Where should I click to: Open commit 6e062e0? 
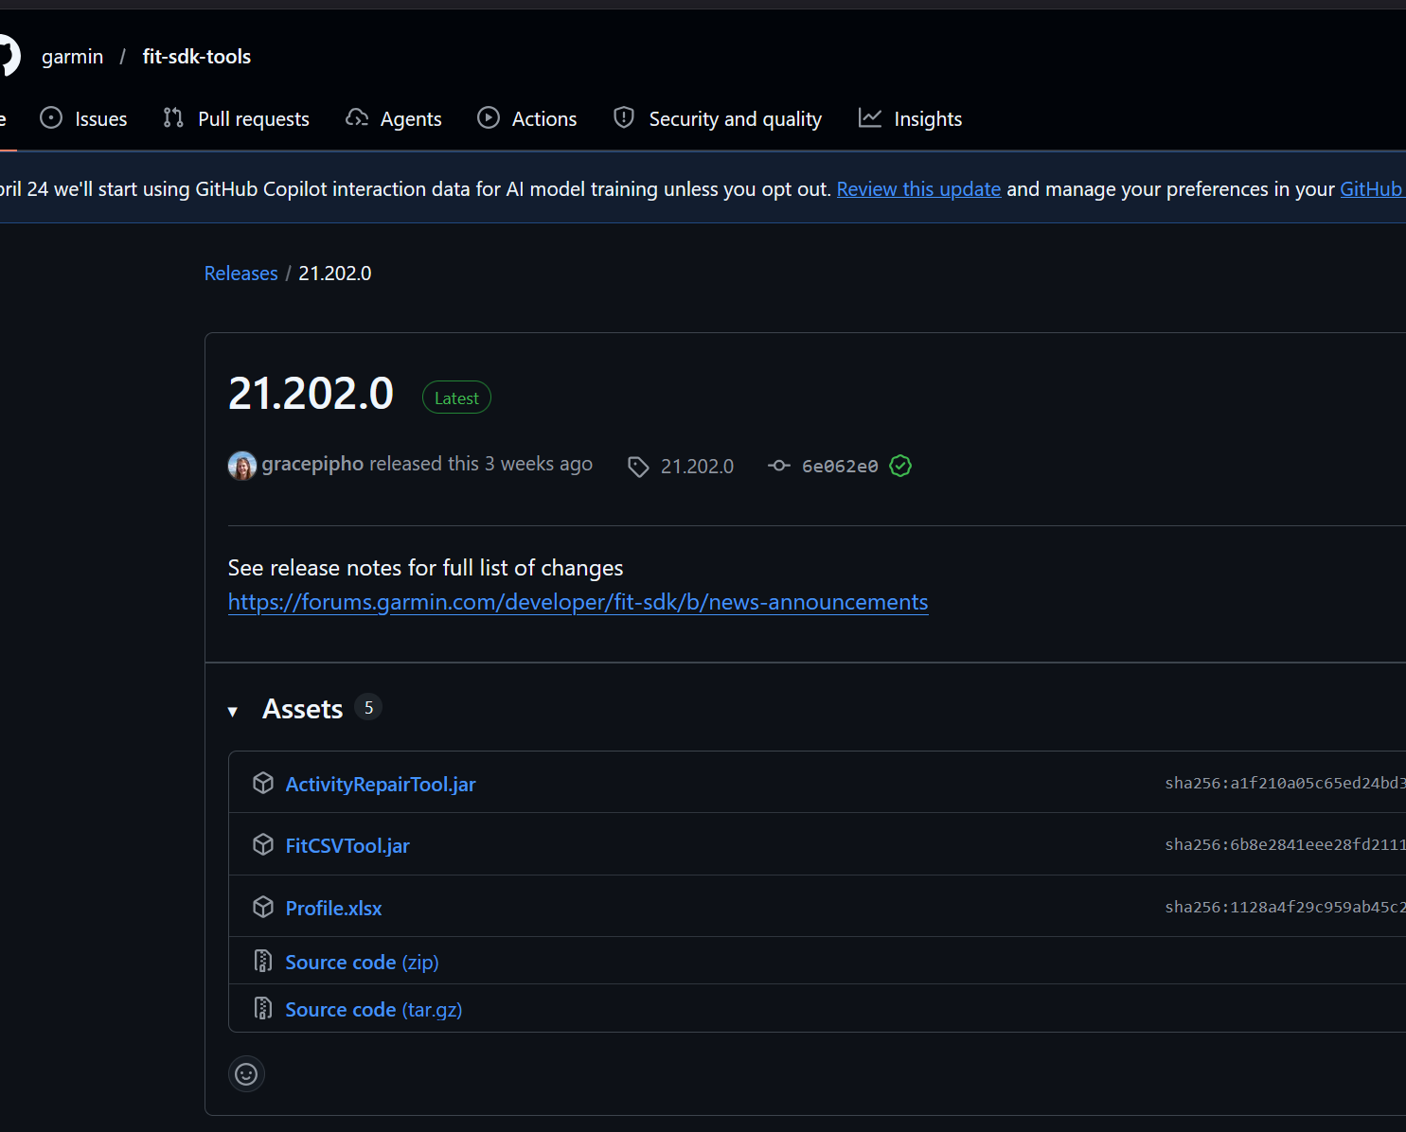click(x=840, y=466)
